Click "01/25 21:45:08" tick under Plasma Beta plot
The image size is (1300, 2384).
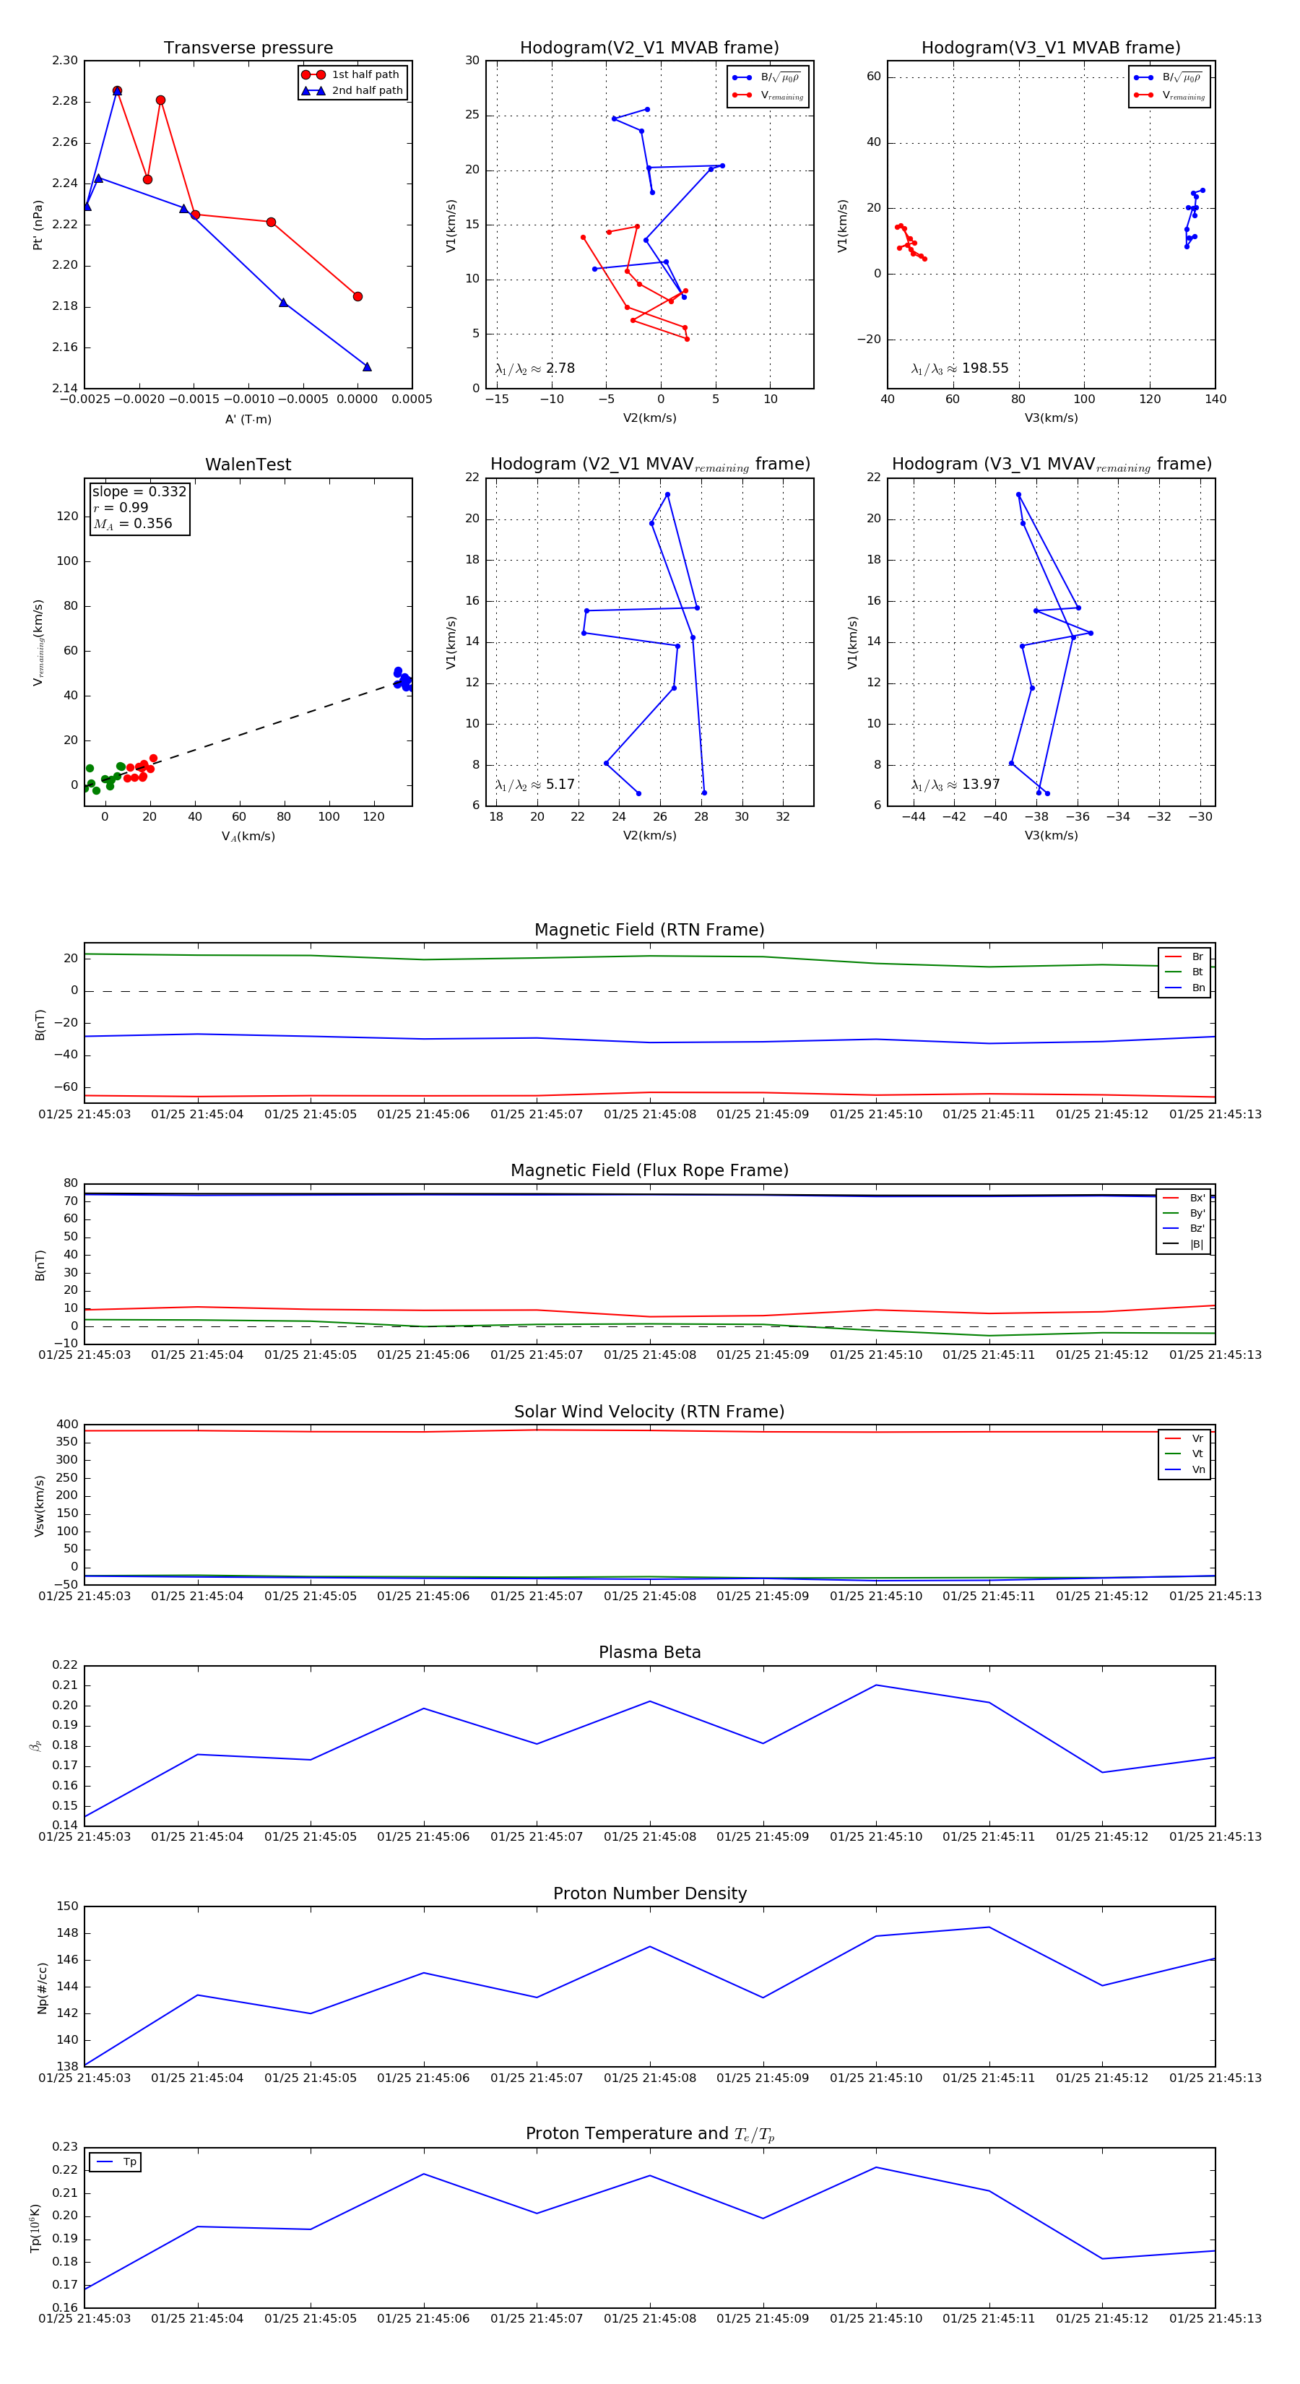click(x=649, y=1837)
